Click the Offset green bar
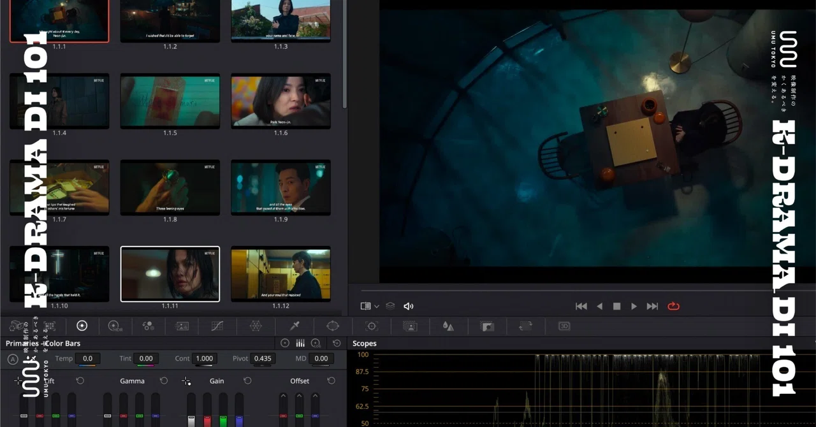 point(299,410)
